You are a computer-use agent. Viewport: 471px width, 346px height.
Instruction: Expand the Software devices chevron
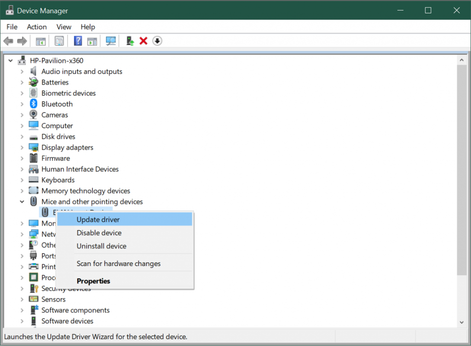pyautogui.click(x=22, y=321)
